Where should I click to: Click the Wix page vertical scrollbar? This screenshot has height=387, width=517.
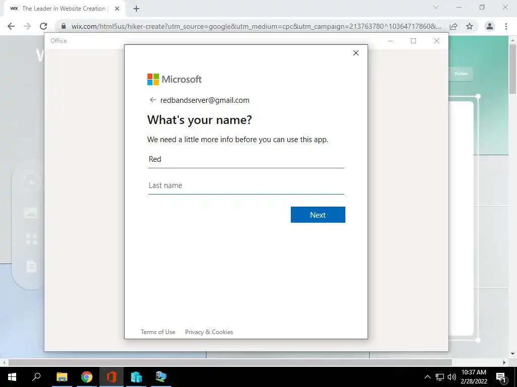pyautogui.click(x=512, y=69)
